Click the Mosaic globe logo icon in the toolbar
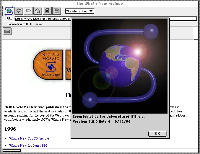 (9, 11)
